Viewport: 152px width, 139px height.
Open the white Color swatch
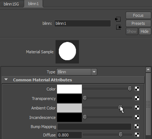(x=69, y=89)
